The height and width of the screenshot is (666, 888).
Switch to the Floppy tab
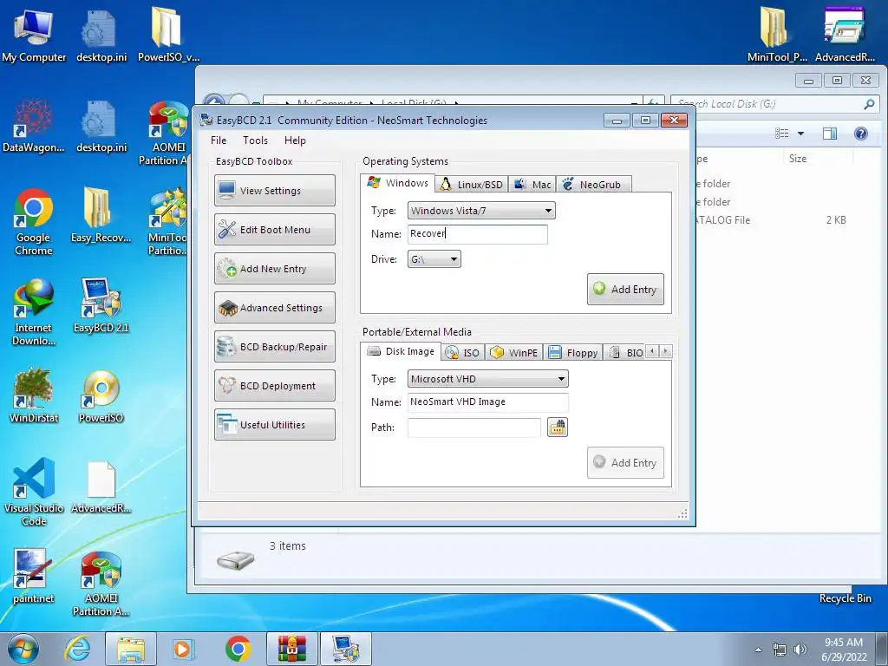pos(573,353)
